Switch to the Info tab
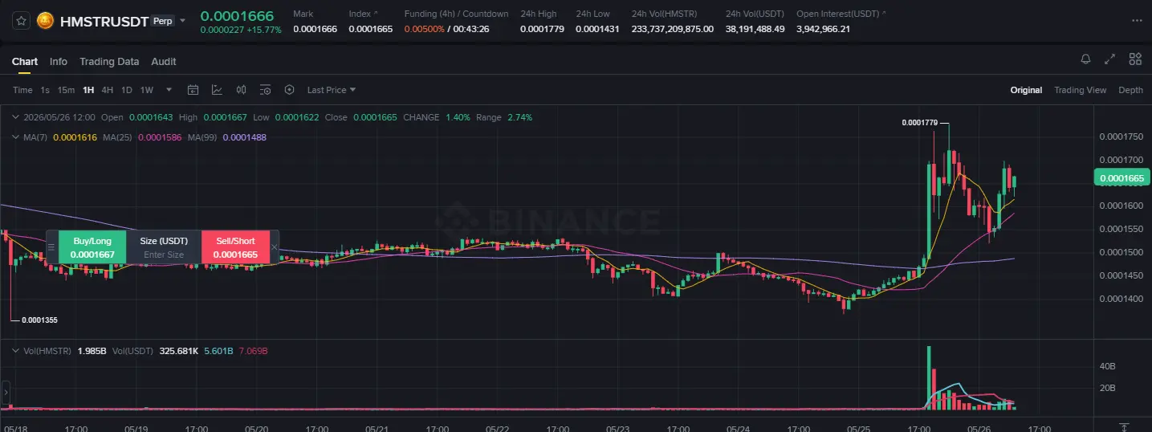 pyautogui.click(x=59, y=62)
